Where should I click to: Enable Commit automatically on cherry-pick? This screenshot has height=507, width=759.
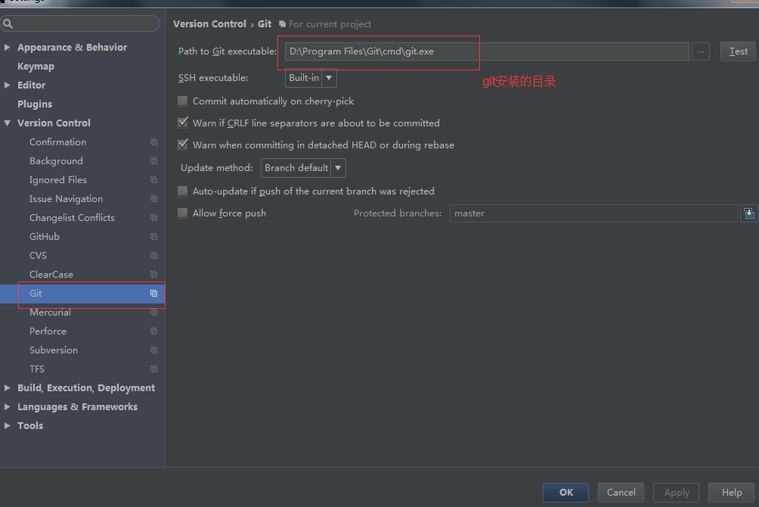coord(182,101)
